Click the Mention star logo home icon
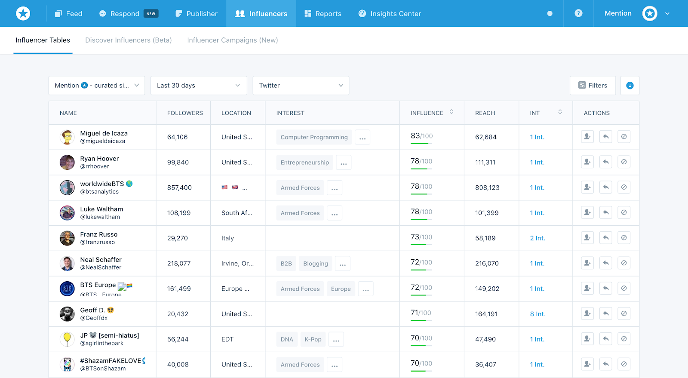This screenshot has width=688, height=378. click(23, 13)
